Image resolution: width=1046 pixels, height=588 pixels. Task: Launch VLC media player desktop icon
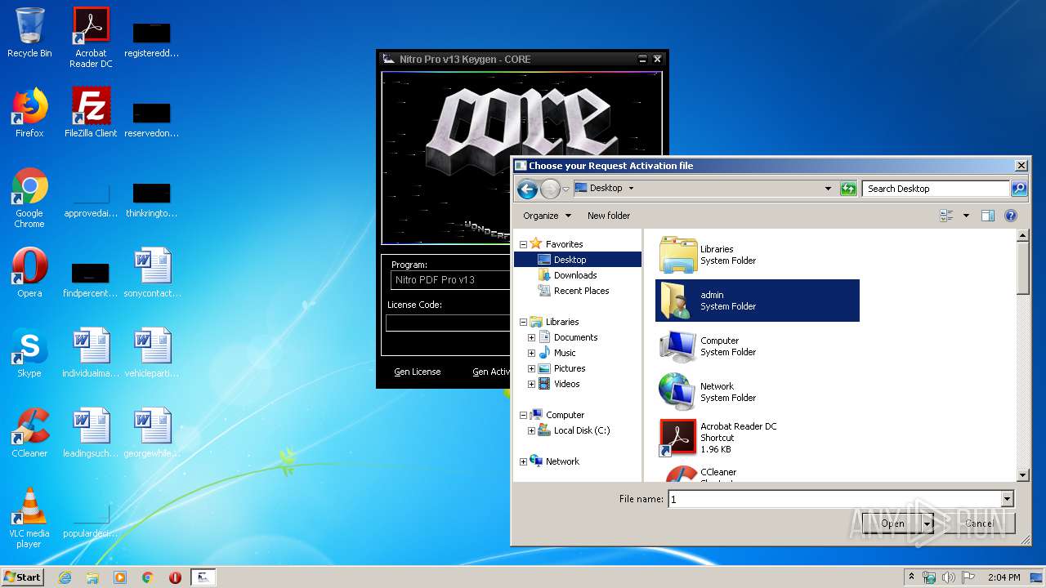29,518
